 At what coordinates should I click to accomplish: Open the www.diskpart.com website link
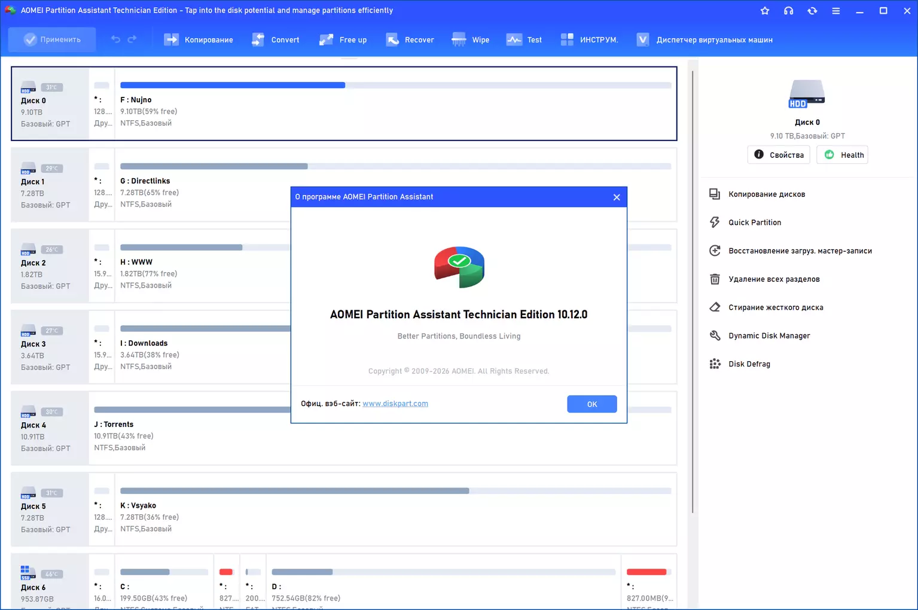tap(395, 404)
